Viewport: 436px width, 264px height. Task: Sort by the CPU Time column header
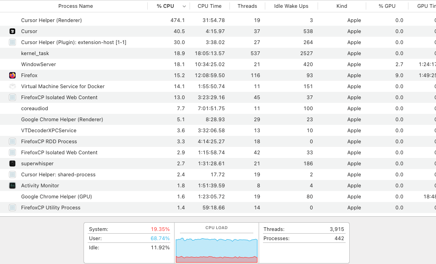pyautogui.click(x=209, y=6)
